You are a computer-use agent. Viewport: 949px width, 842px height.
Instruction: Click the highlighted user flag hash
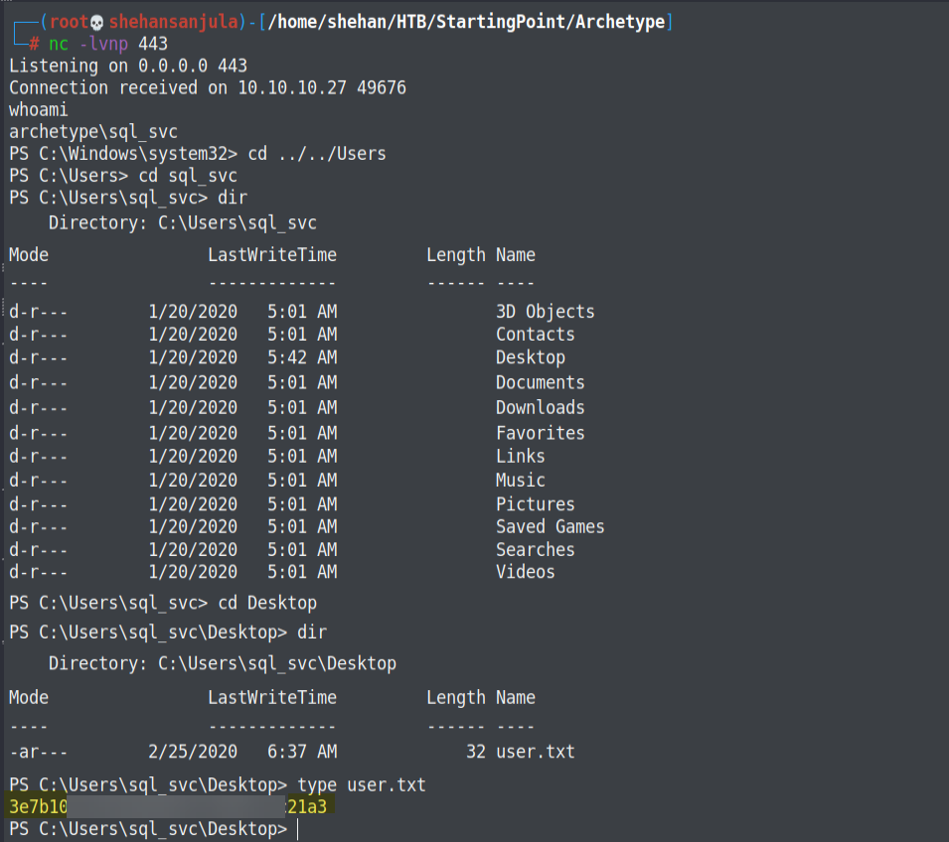pyautogui.click(x=169, y=807)
